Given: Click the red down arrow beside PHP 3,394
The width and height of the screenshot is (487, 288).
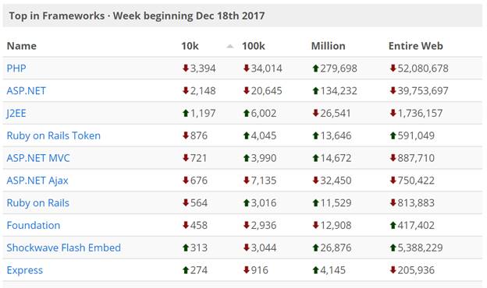Looking at the screenshot, I should (186, 68).
